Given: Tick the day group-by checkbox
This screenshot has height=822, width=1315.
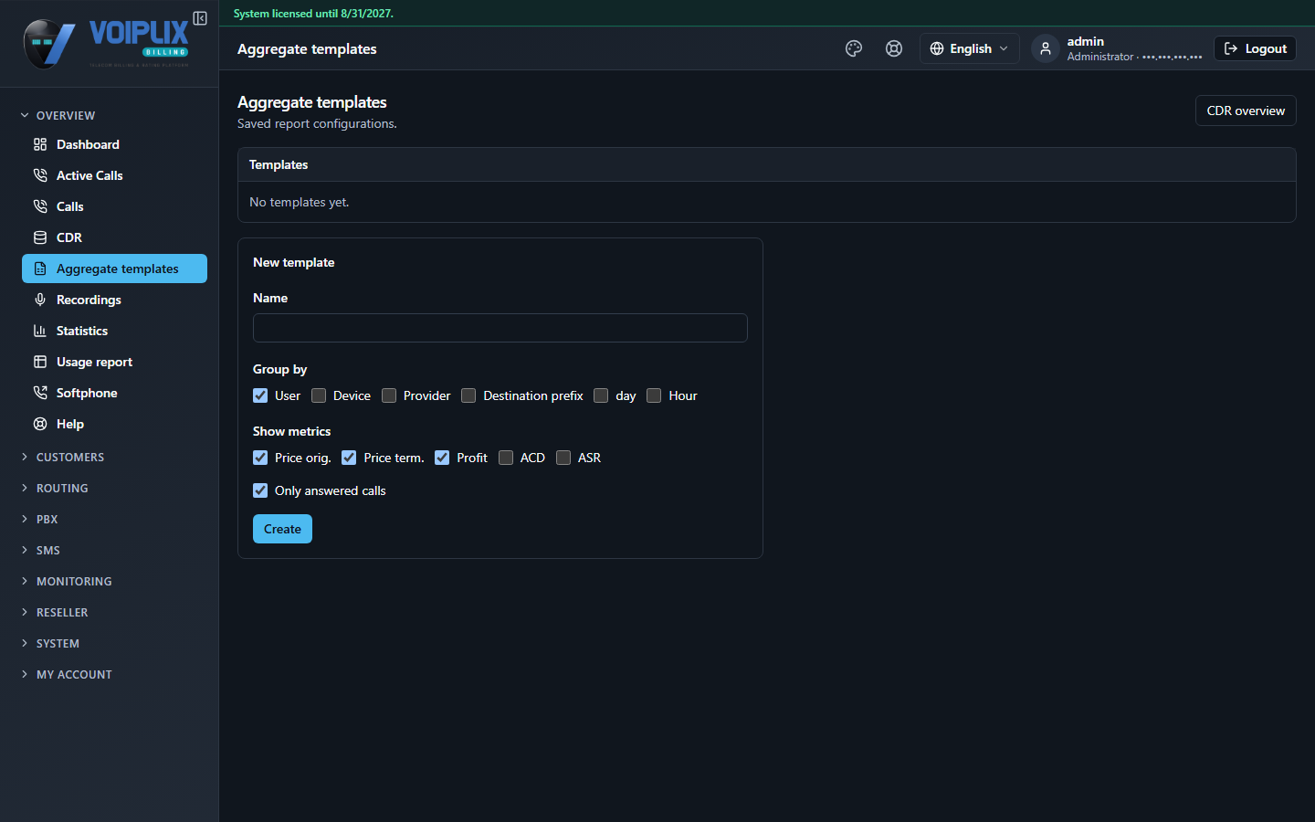Looking at the screenshot, I should point(601,395).
